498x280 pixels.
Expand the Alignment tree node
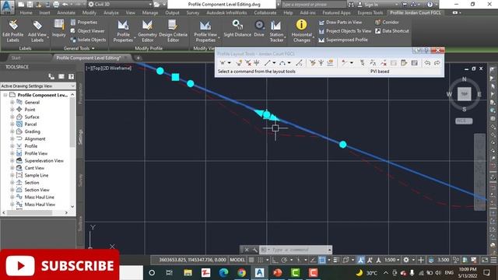pyautogui.click(x=12, y=138)
